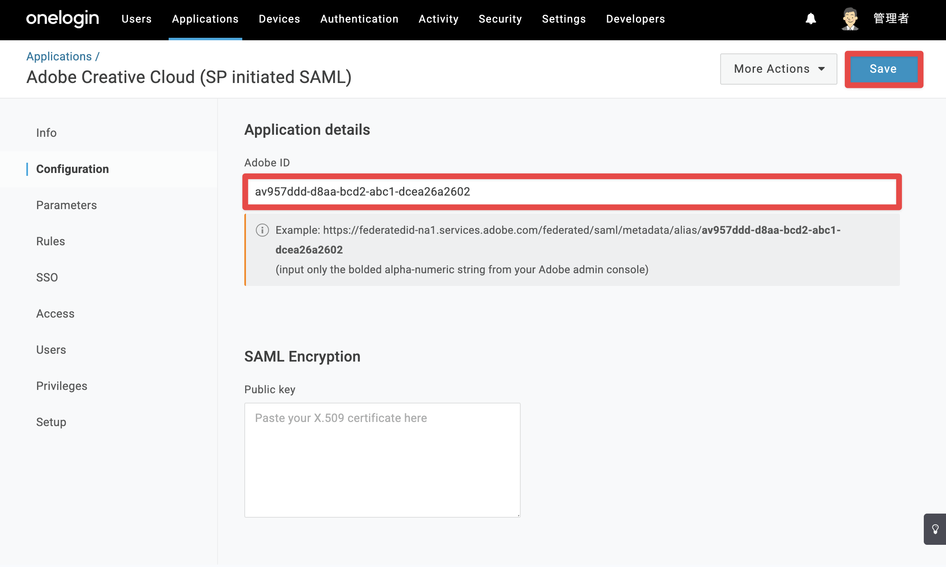Click the info icon beside Example text

click(262, 230)
